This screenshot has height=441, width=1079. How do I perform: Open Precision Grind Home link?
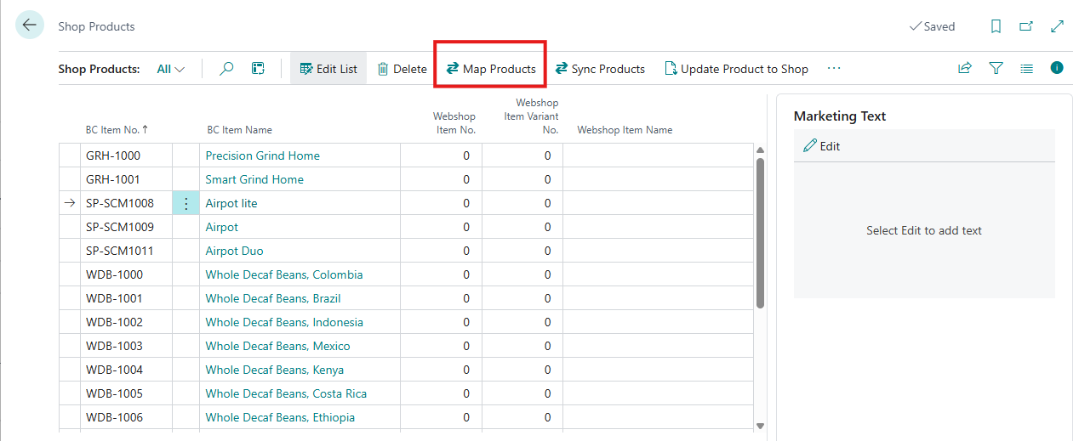[263, 155]
